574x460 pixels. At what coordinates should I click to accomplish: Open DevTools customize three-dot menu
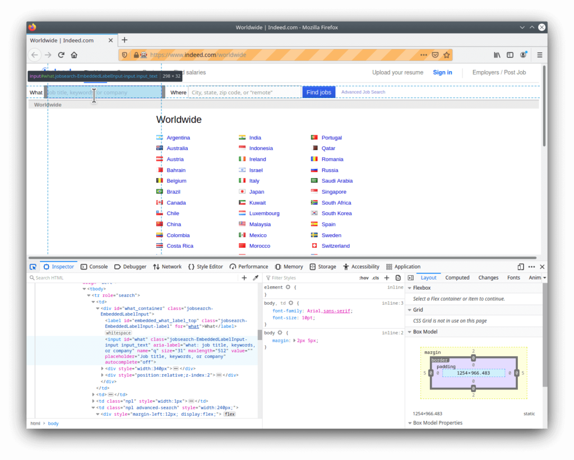click(531, 267)
